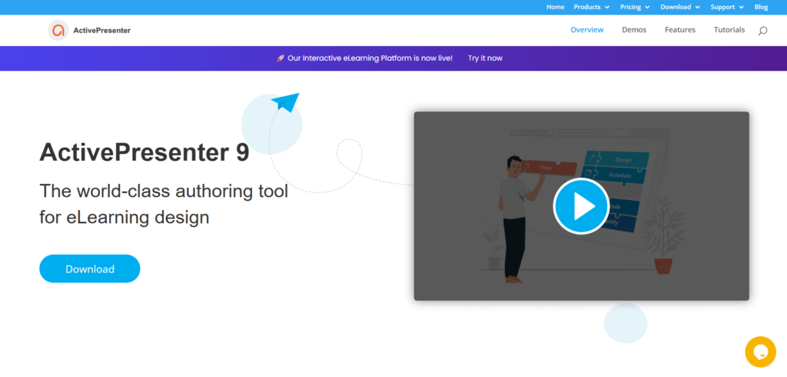Screen dimensions: 787x377
Task: Switch to the Demos tab
Action: click(x=634, y=30)
